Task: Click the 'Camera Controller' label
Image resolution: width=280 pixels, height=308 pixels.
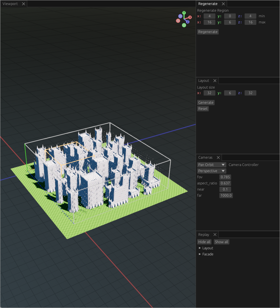Action: 244,165
